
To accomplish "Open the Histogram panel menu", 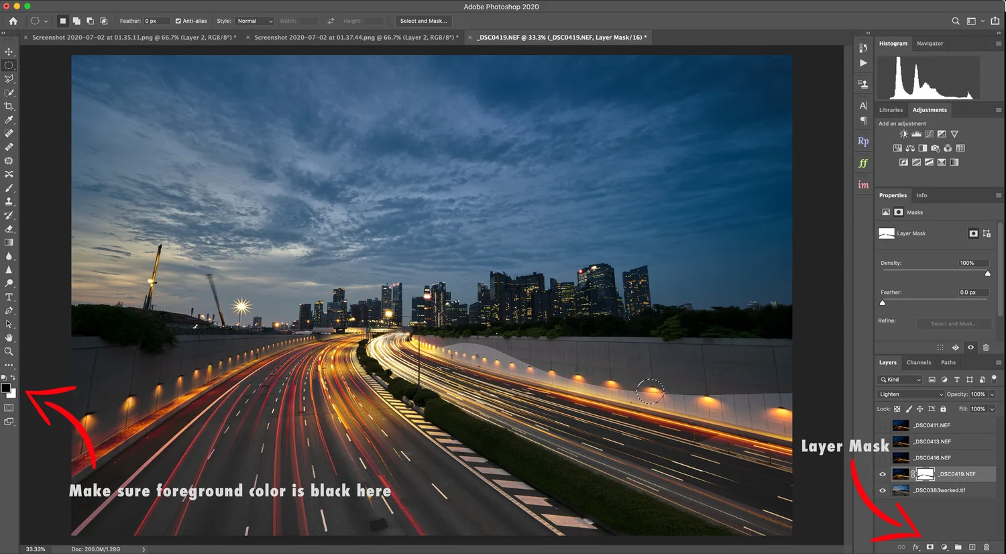I will point(998,44).
